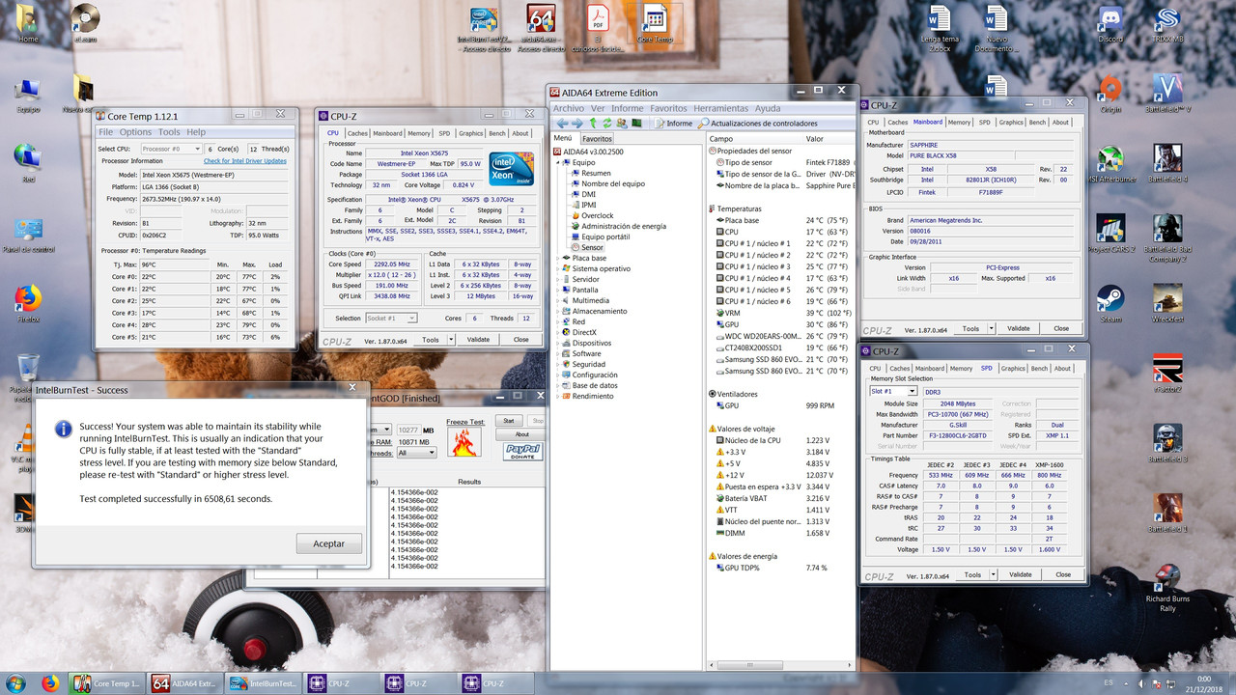This screenshot has height=695, width=1236.
Task: Open the Origin desktop icon
Action: pyautogui.click(x=1110, y=94)
